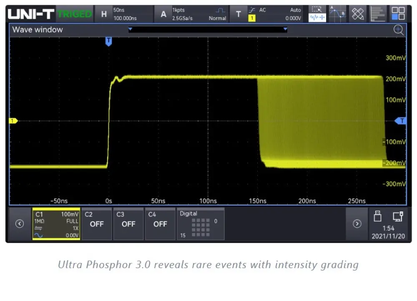Image resolution: width=417 pixels, height=301 pixels.
Task: Go to next channel page arrow
Action: 357,224
